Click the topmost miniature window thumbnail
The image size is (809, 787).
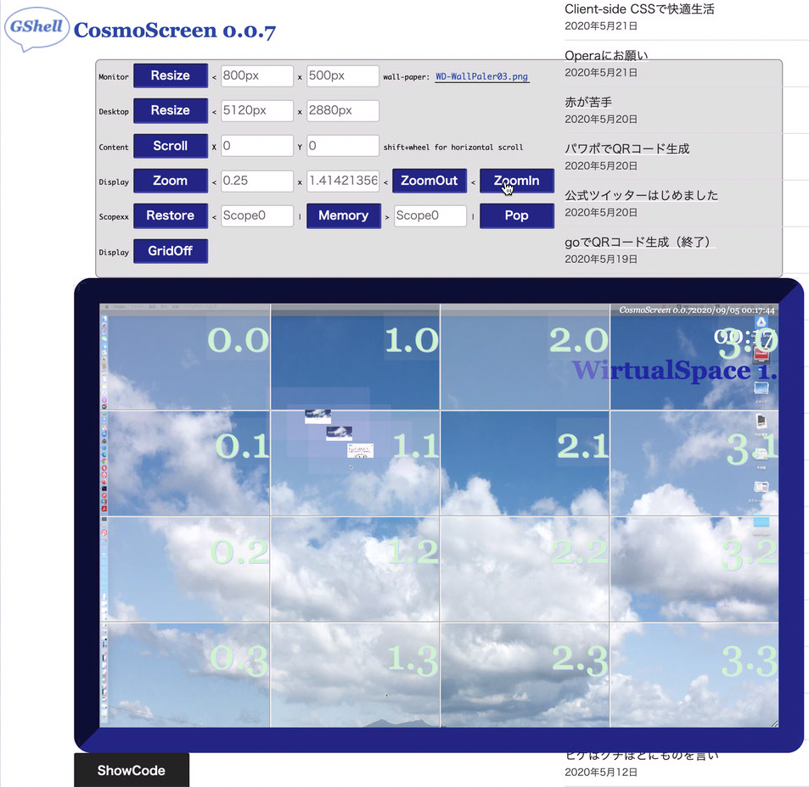pyautogui.click(x=317, y=416)
